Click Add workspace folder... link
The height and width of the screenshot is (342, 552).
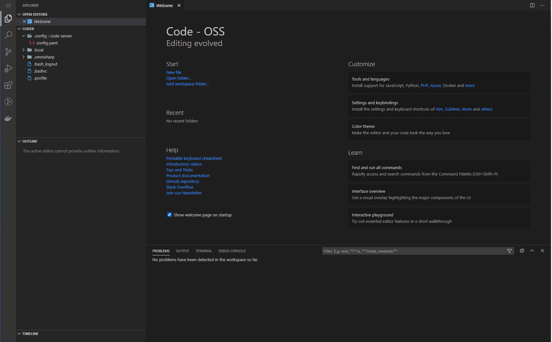(188, 84)
